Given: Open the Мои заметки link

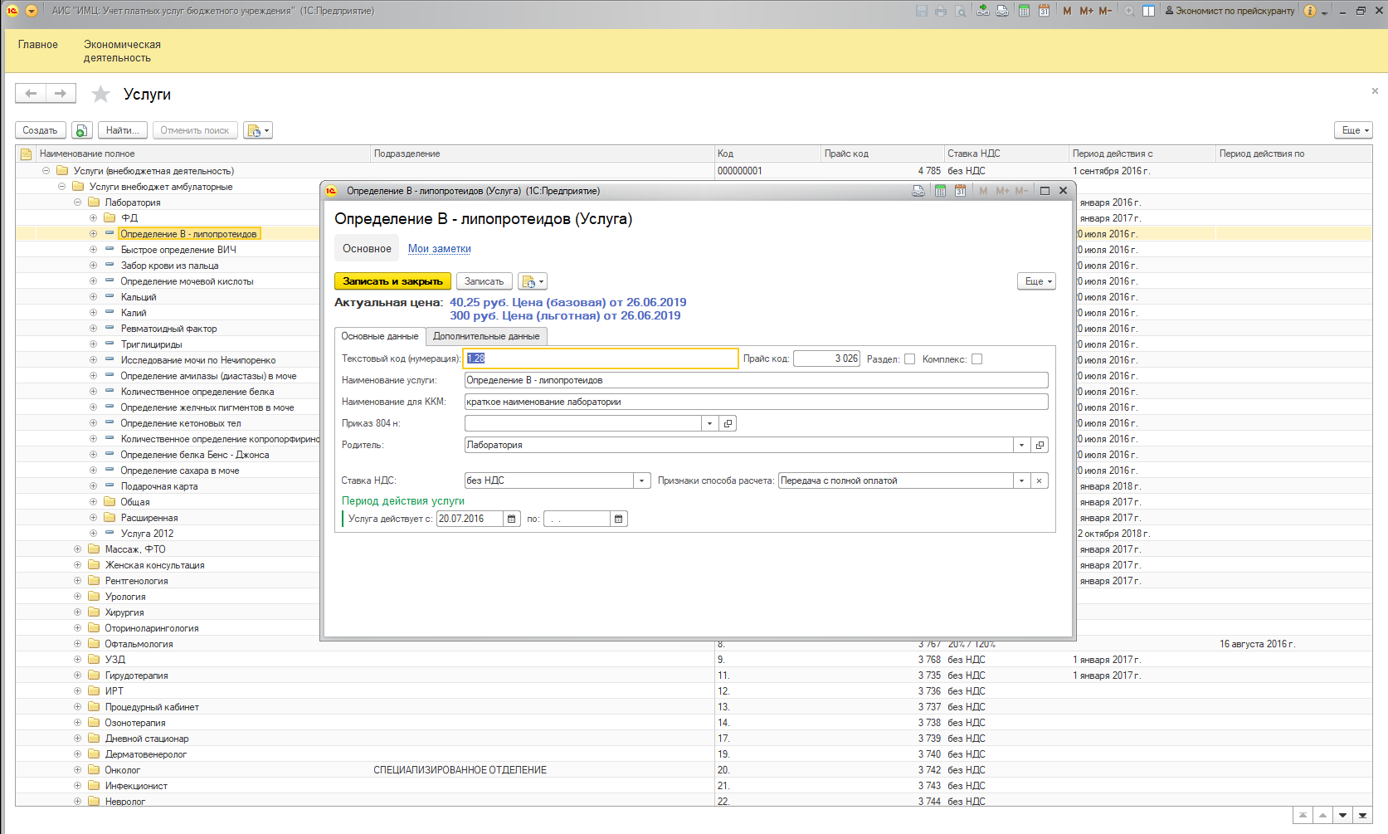Looking at the screenshot, I should coord(439,249).
